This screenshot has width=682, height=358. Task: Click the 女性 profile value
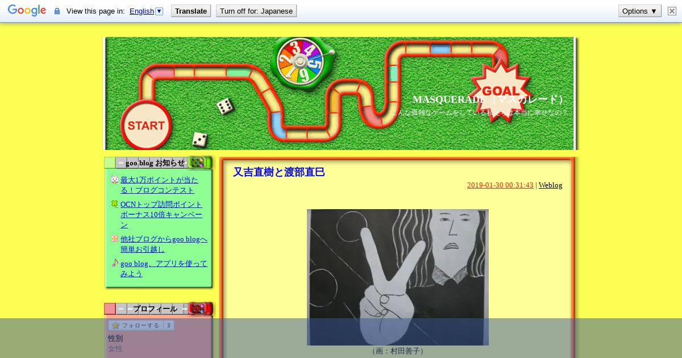115,349
